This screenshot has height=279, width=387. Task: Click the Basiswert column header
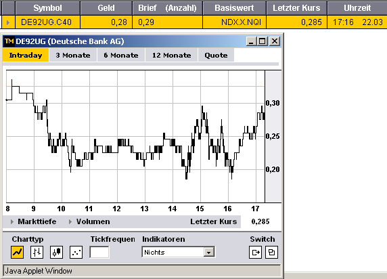[x=234, y=8]
